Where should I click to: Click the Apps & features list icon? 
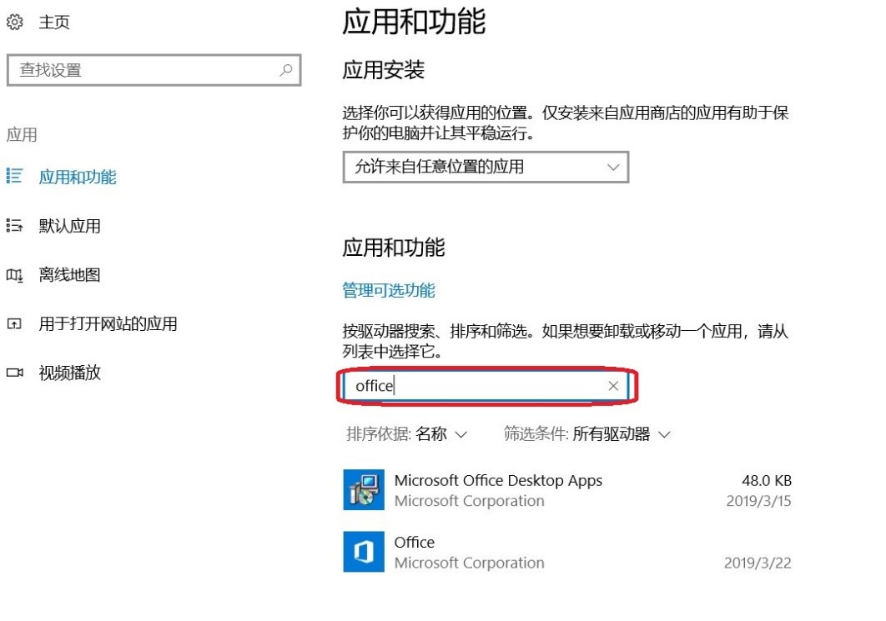(15, 176)
